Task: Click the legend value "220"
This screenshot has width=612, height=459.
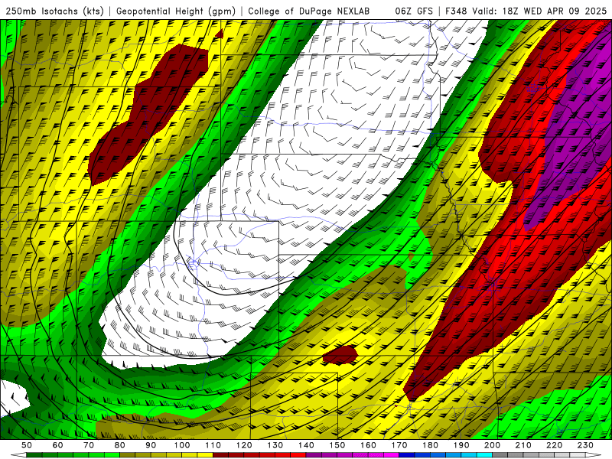Action: tap(554, 445)
